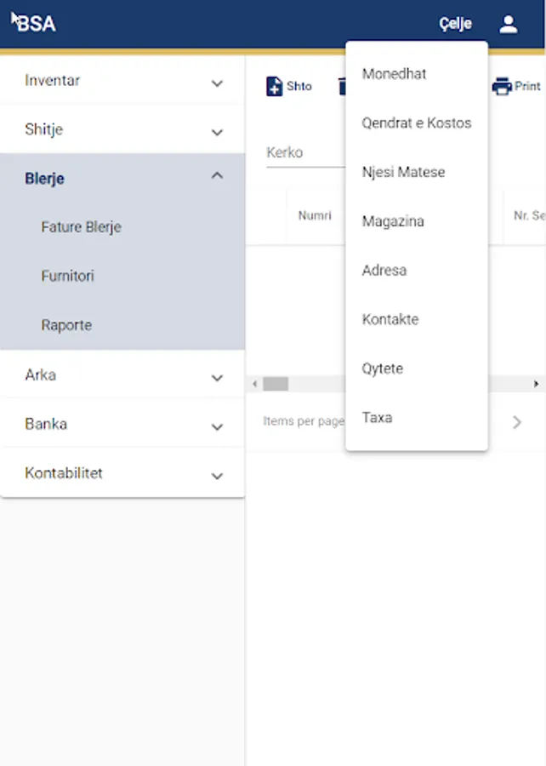Open Qendrat e Kostos menu entry

[416, 123]
